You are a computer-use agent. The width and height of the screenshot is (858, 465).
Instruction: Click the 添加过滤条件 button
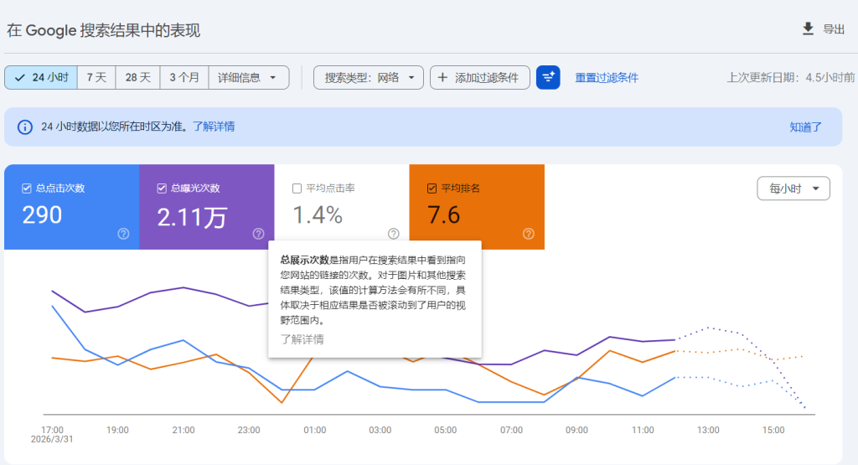pos(480,78)
